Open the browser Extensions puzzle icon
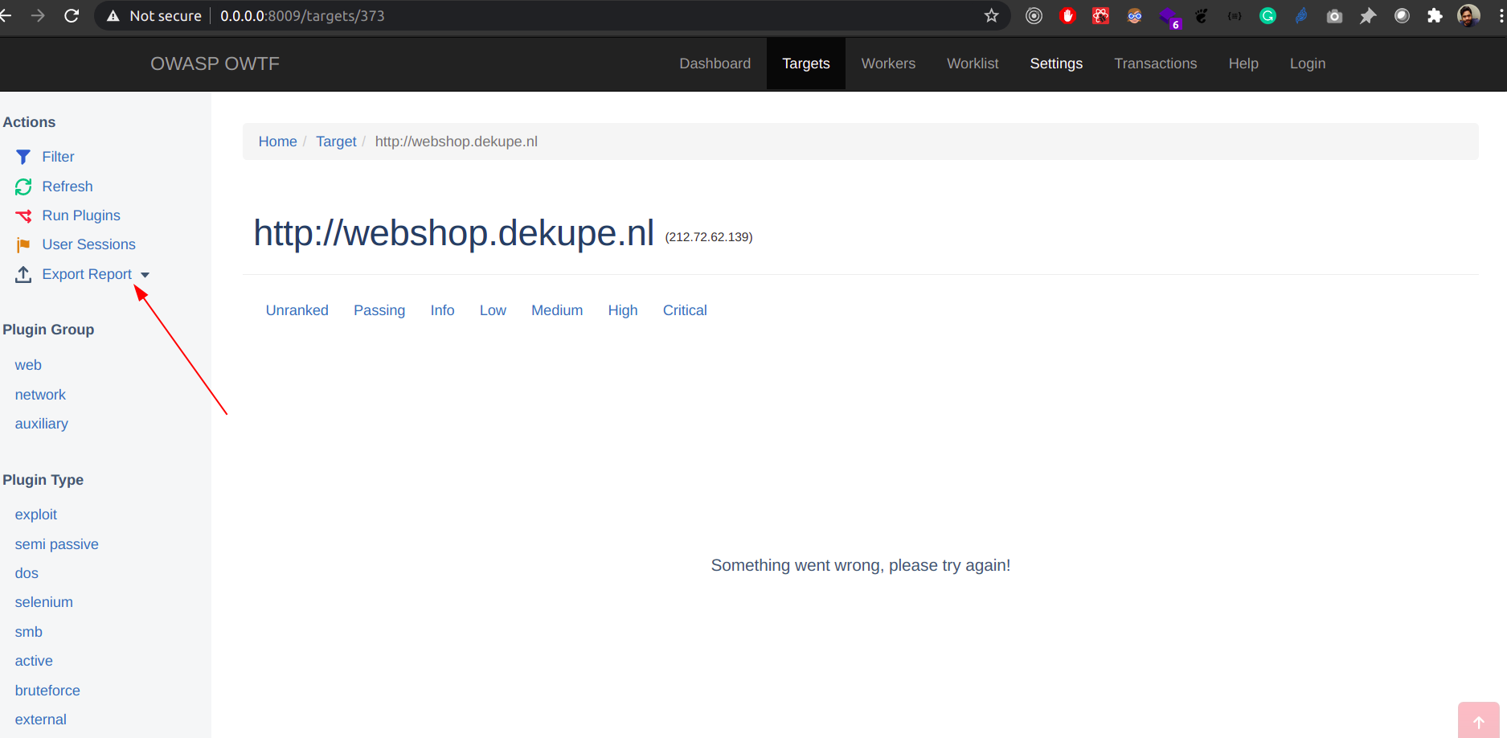This screenshot has height=738, width=1507. 1435,16
